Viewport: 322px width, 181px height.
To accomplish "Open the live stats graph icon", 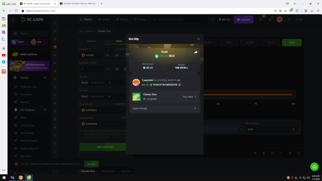I will click(281, 153).
